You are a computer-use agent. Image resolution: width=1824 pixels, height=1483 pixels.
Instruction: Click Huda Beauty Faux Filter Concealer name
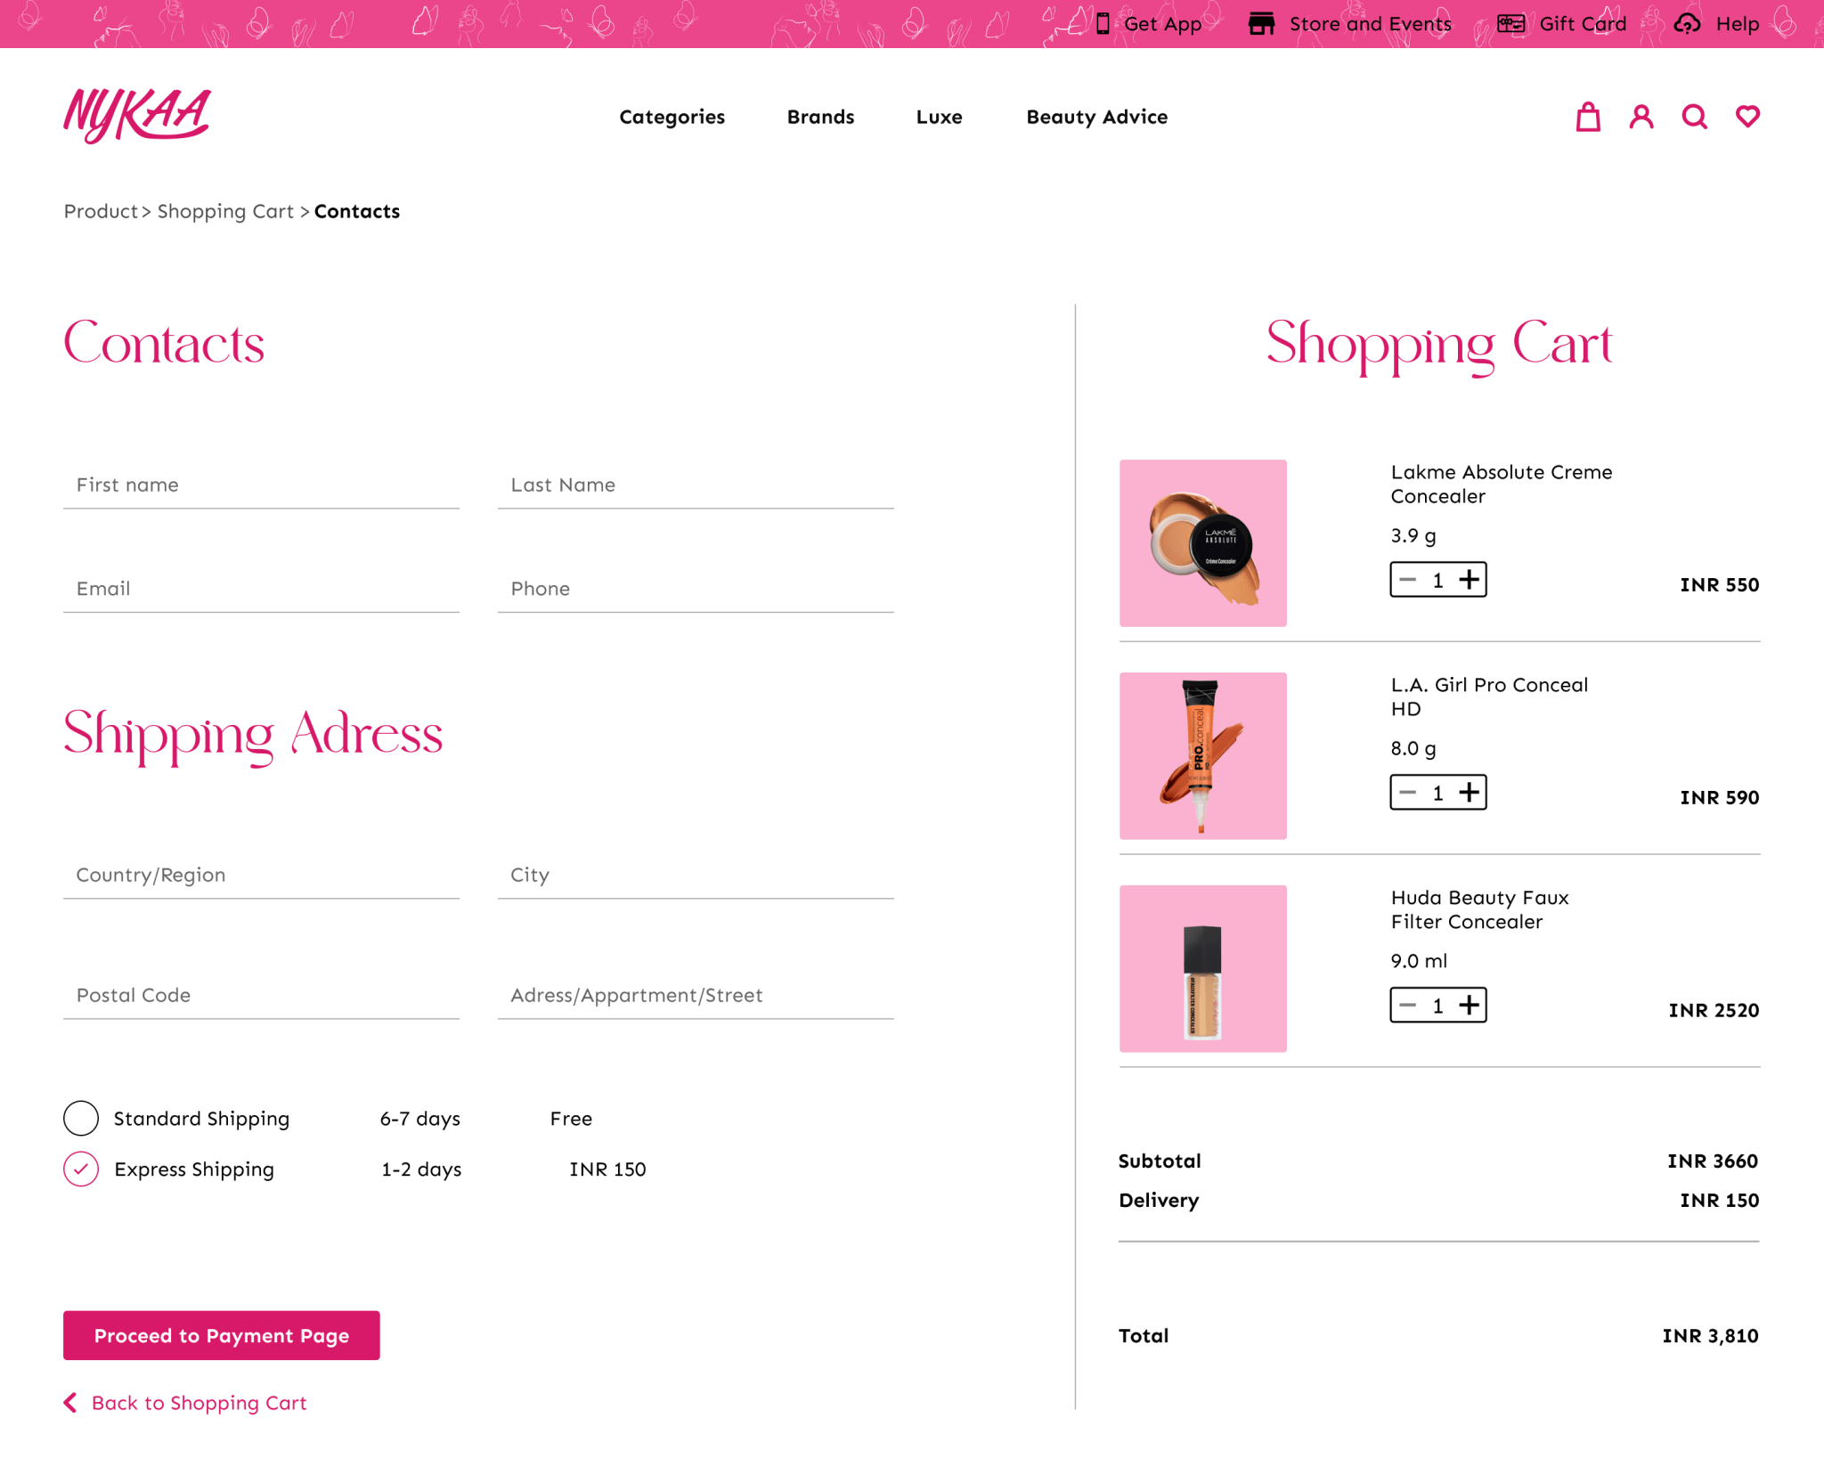(1479, 909)
